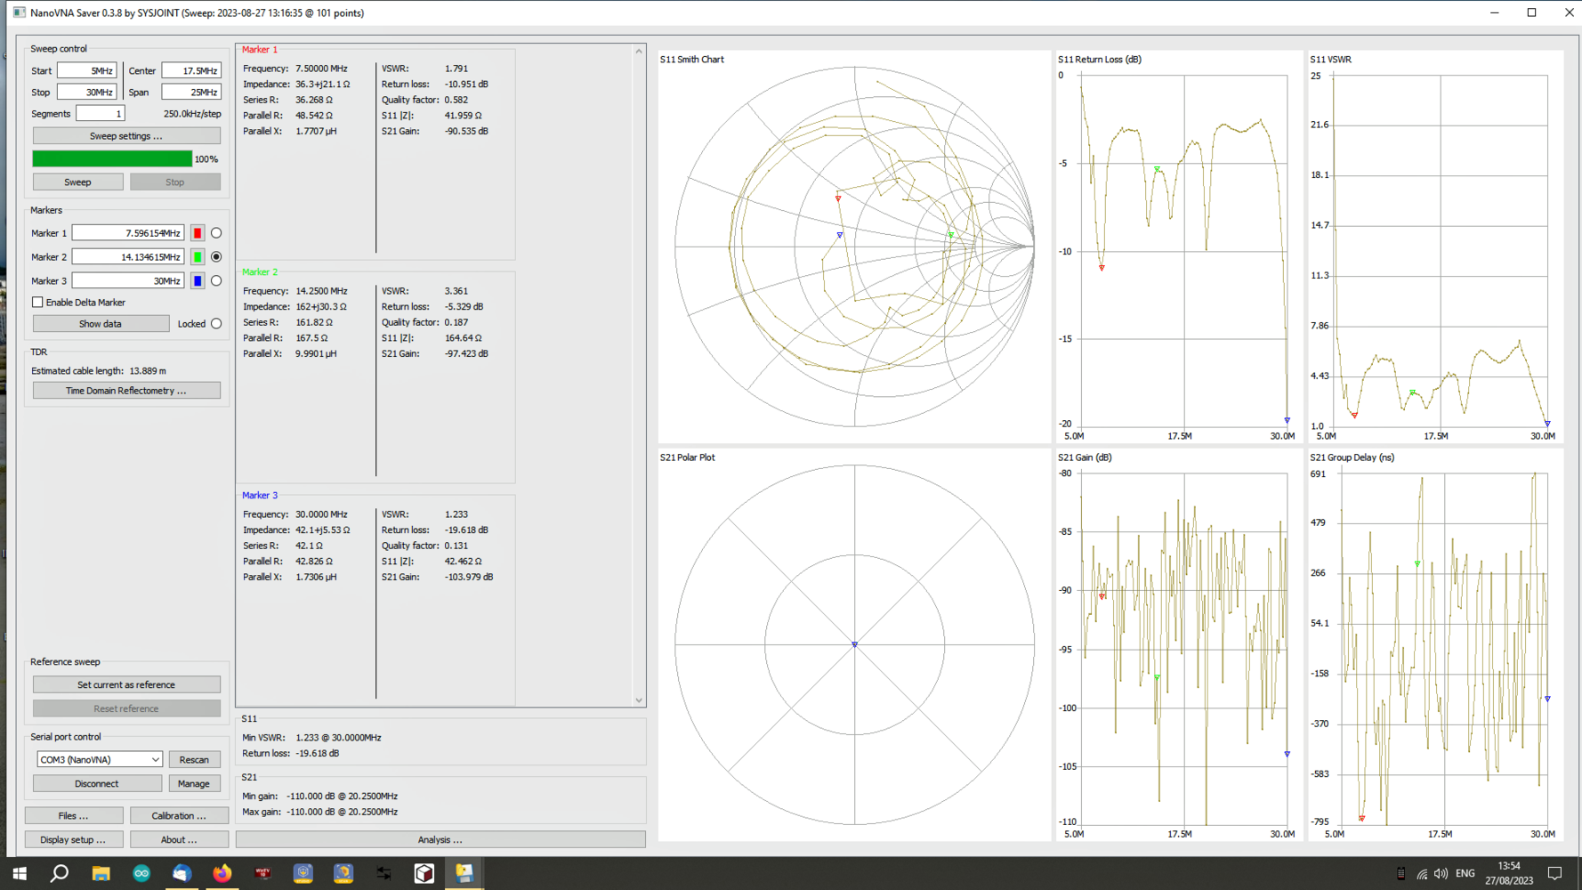Open the Windows Start menu
Screen dimensions: 1582x890
tap(20, 873)
